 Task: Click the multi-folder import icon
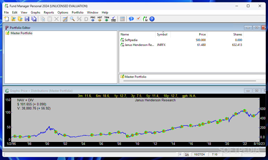tap(20, 19)
